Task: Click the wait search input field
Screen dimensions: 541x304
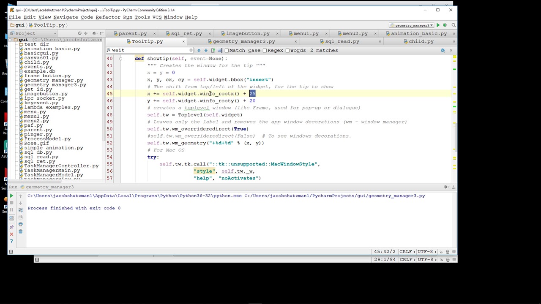Action: (x=150, y=50)
